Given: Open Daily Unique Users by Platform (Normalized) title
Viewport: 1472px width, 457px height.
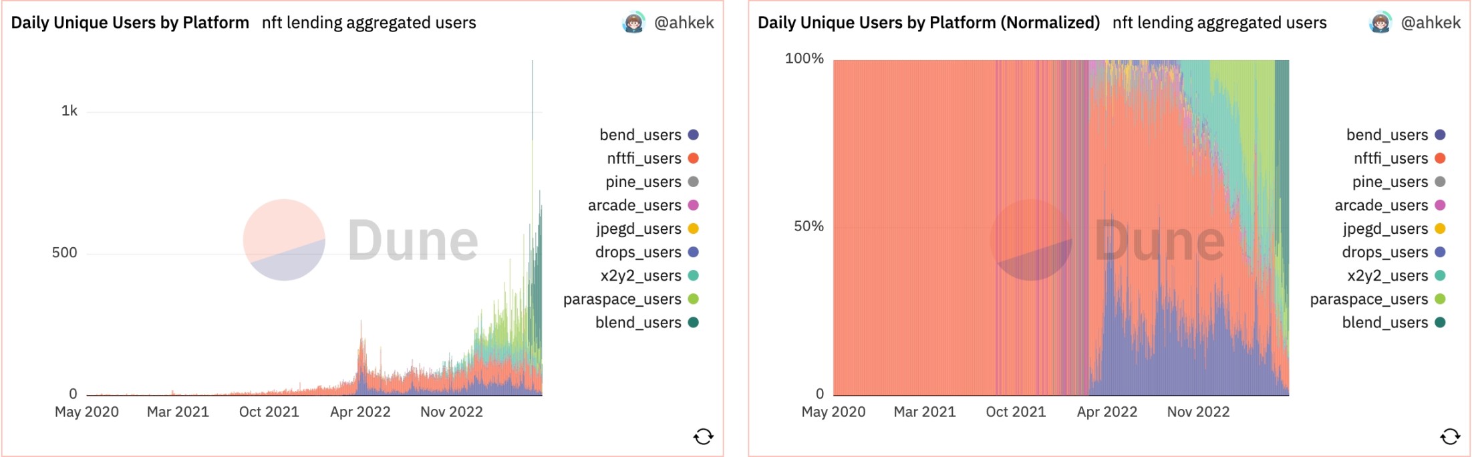Looking at the screenshot, I should 929,23.
